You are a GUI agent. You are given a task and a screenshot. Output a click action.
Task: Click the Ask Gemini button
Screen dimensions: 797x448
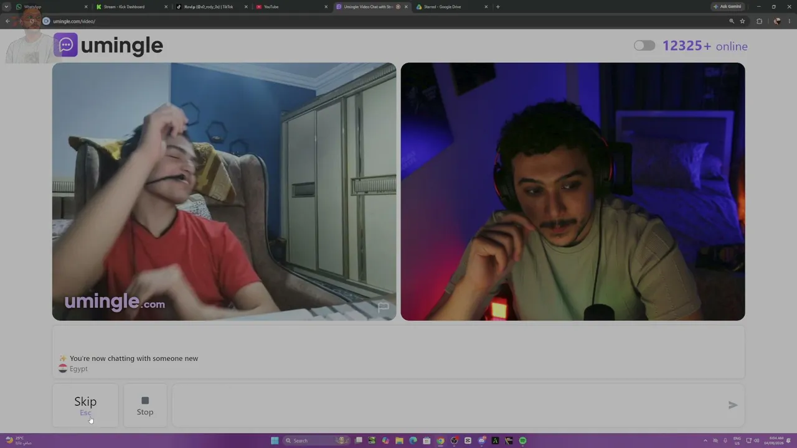727,7
